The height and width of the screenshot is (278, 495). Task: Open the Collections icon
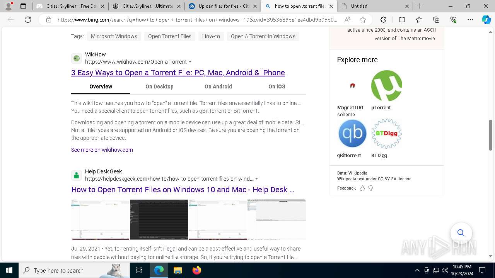tap(436, 20)
